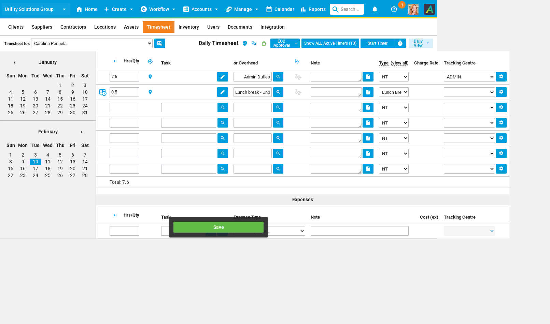The image size is (550, 324).
Task: Click the location pin on the 0.5 hours row
Action: (150, 92)
